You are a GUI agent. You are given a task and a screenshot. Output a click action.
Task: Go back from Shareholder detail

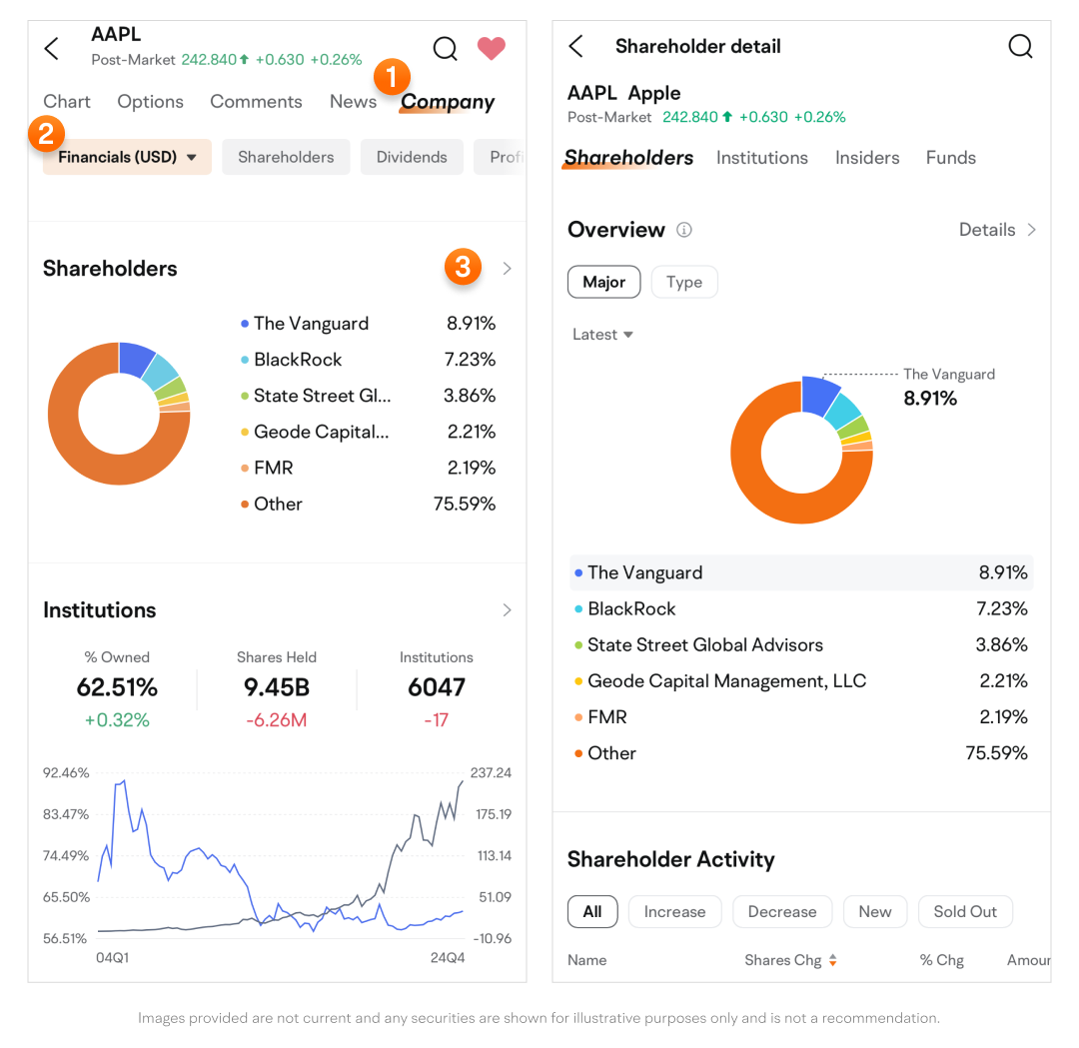pos(576,46)
